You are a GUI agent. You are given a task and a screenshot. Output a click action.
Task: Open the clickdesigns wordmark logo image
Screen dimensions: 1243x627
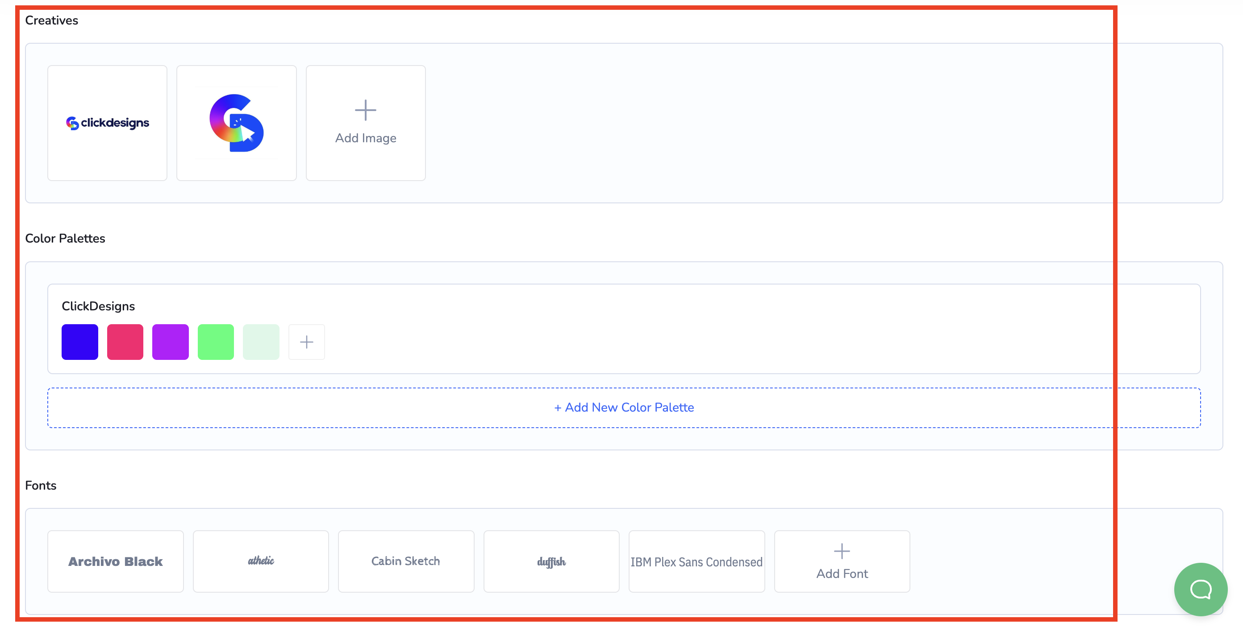(x=107, y=123)
